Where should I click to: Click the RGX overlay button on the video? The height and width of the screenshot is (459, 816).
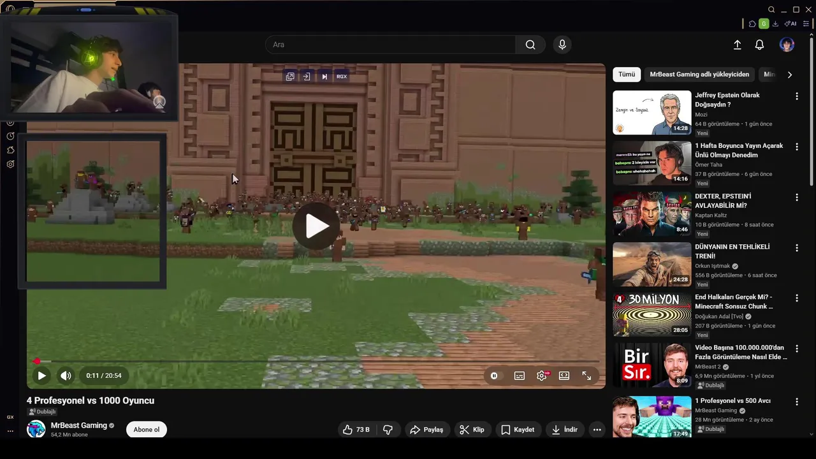(x=342, y=76)
